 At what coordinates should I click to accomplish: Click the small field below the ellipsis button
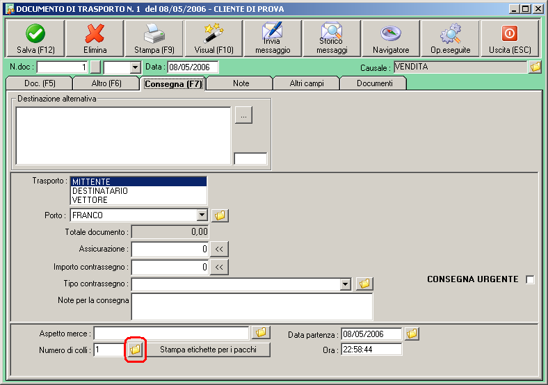(x=250, y=158)
